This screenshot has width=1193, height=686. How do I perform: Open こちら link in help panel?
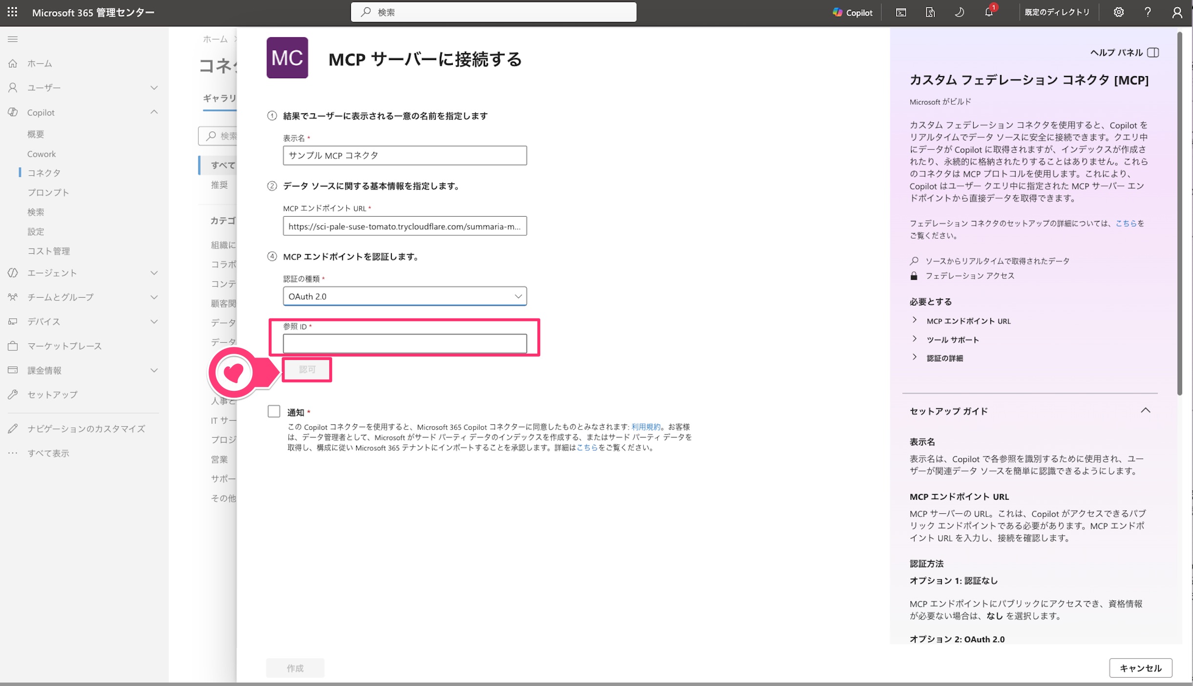click(x=1126, y=223)
